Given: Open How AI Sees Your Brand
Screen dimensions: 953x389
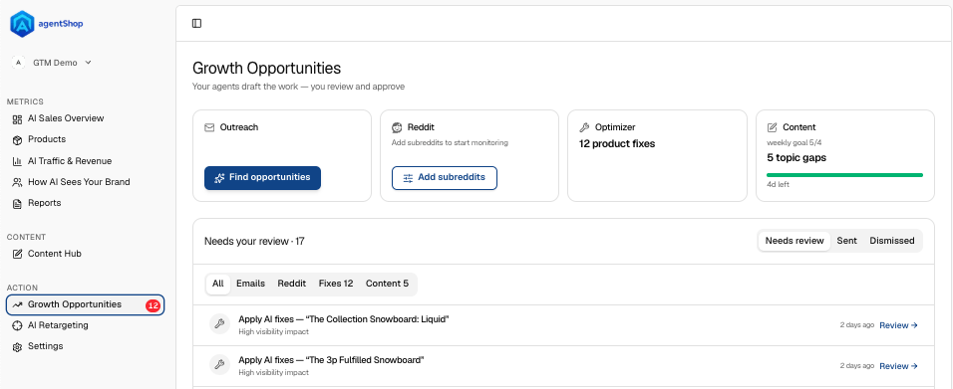Looking at the screenshot, I should (x=79, y=181).
